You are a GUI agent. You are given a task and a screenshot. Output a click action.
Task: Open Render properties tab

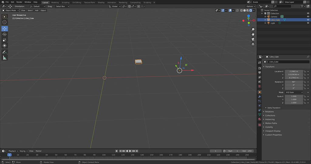pyautogui.click(x=259, y=68)
